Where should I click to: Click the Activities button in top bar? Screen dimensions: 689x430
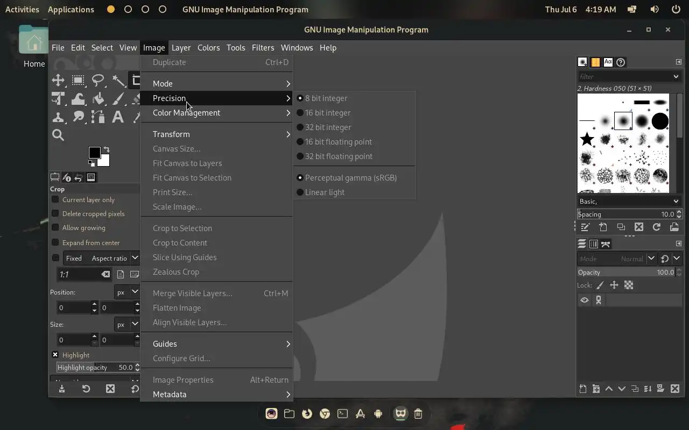[22, 9]
